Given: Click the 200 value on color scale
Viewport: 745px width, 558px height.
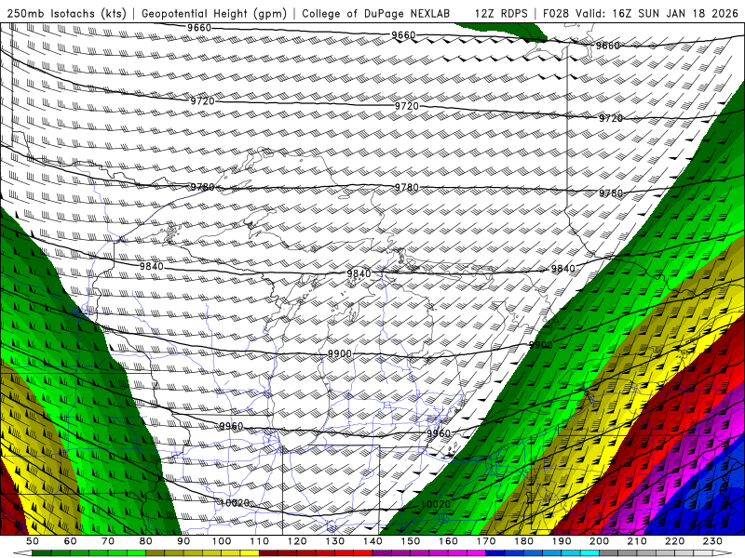Looking at the screenshot, I should click(599, 541).
